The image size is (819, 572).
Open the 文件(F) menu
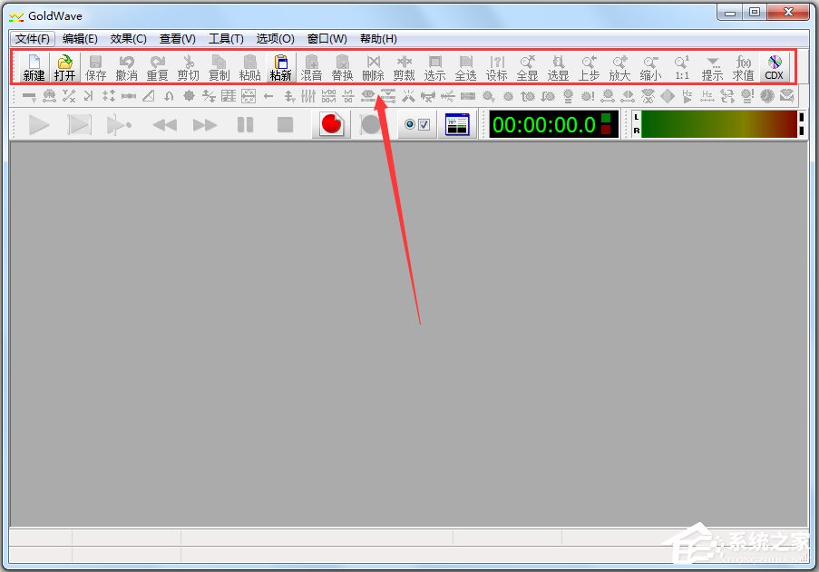click(33, 39)
